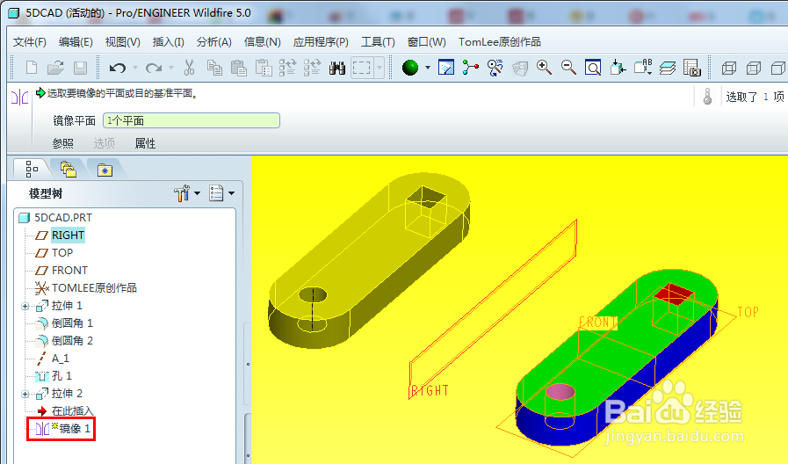Select the dashed box selection tool
The height and width of the screenshot is (464, 788).
pos(361,68)
